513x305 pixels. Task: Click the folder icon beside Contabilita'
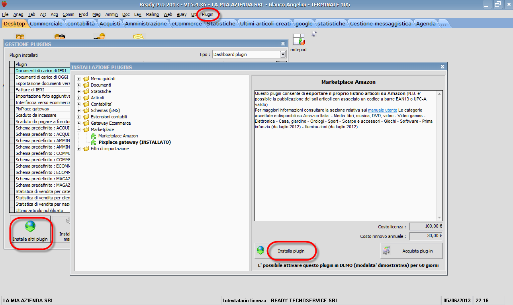[x=86, y=104]
